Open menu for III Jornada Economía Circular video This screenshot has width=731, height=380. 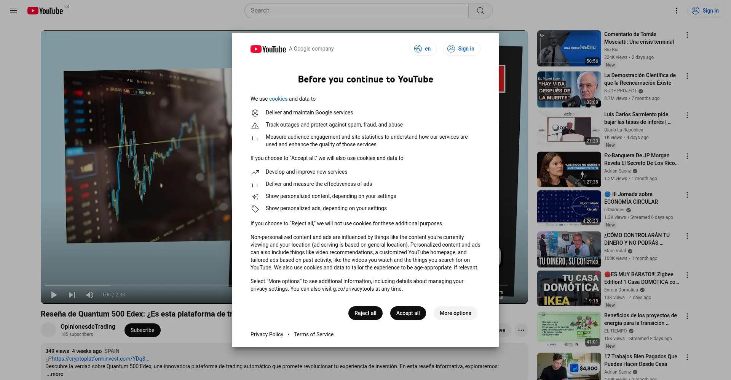click(687, 195)
